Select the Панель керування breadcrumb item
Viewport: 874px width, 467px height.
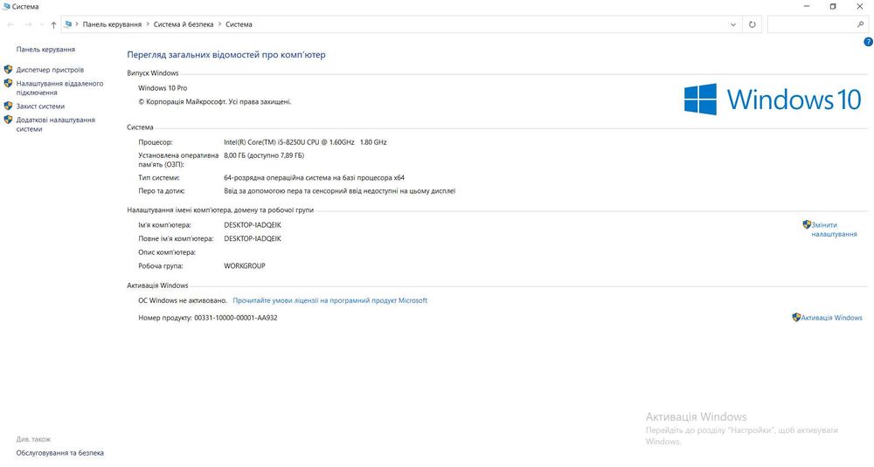click(112, 24)
